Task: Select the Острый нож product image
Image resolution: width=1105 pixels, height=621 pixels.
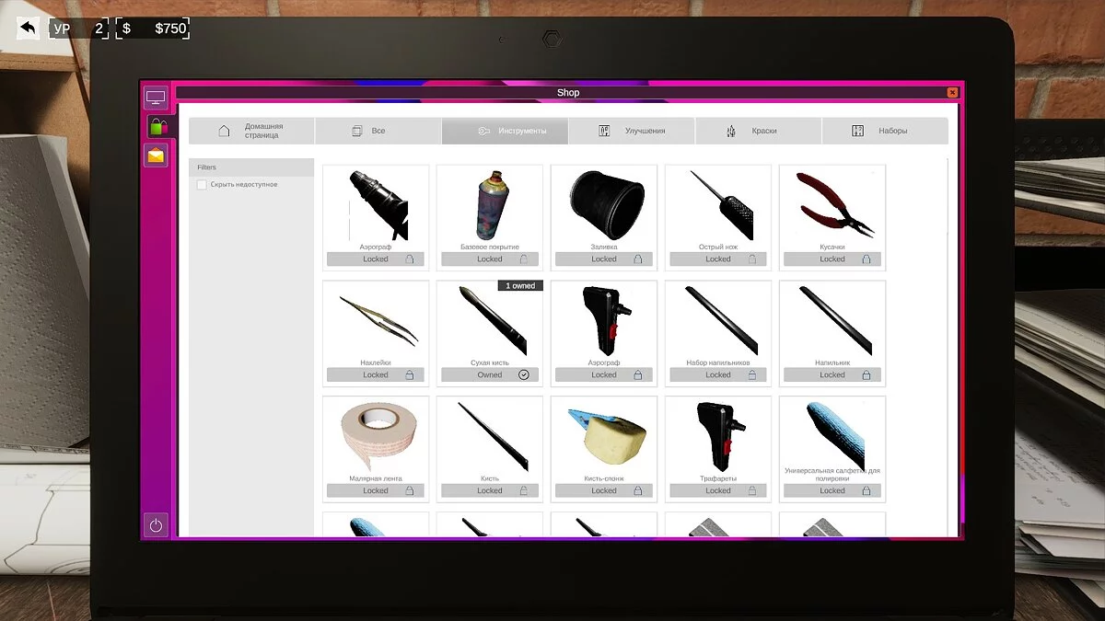Action: tap(722, 205)
